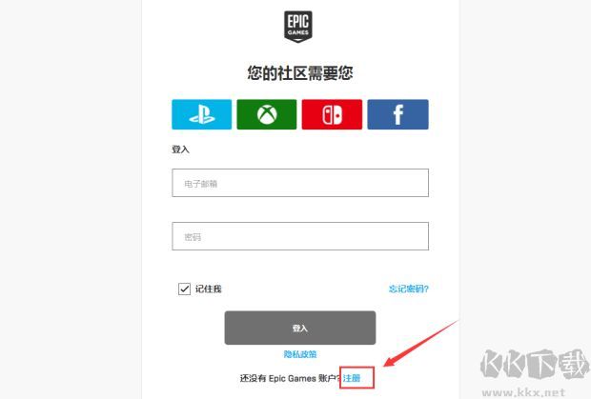This screenshot has height=399, width=591.
Task: Click the gray 登入 submit button
Action: [300, 328]
